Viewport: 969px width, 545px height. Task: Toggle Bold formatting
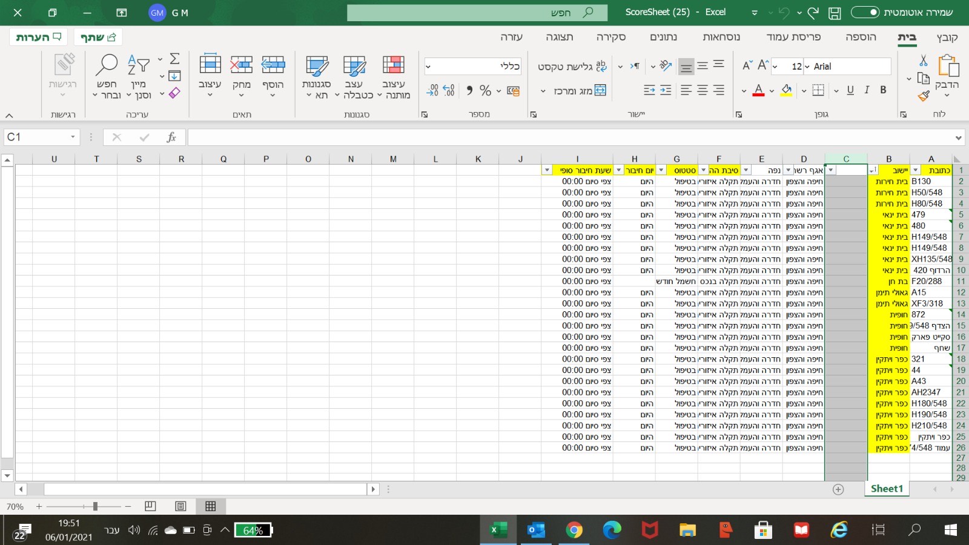click(883, 90)
